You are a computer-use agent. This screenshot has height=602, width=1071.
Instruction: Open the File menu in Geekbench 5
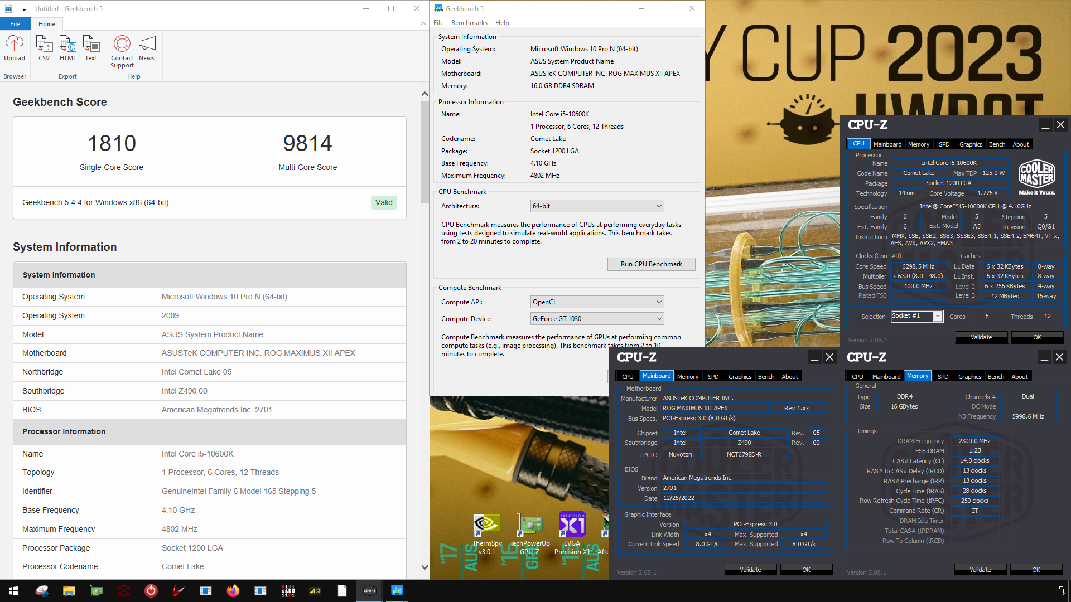tap(438, 23)
